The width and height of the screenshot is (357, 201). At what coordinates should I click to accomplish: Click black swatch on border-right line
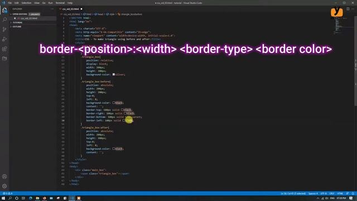click(125, 113)
